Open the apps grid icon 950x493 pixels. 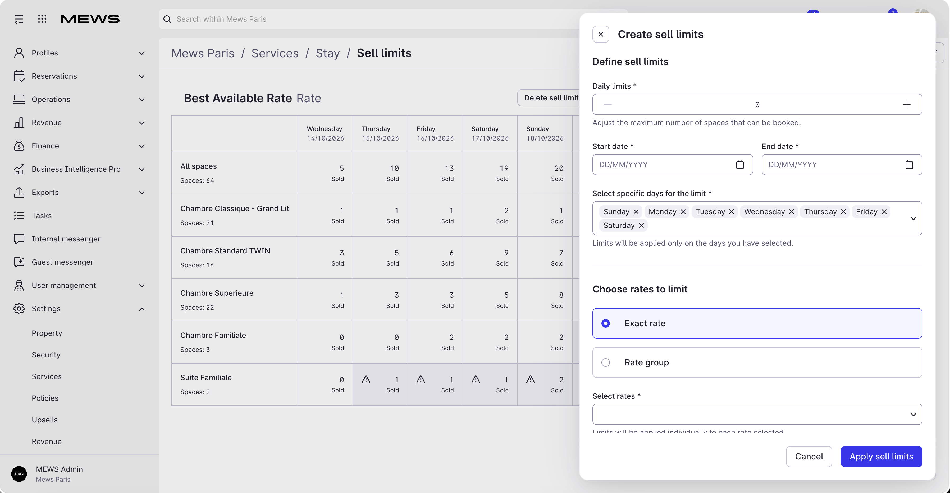click(42, 19)
